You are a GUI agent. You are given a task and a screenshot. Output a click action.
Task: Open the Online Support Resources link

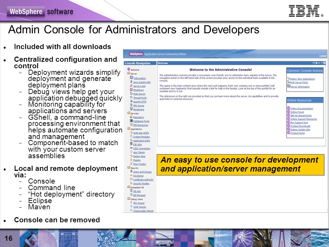pyautogui.click(x=304, y=119)
